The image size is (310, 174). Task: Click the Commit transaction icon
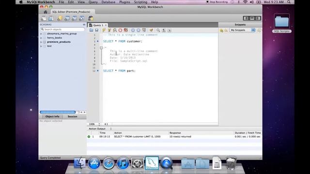click(133, 30)
